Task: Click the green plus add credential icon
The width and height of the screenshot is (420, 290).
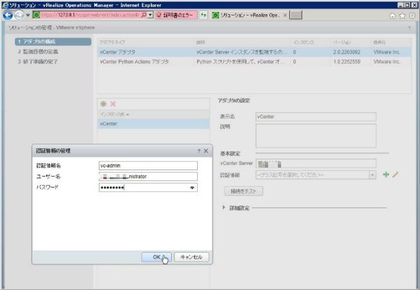Action: (386, 175)
